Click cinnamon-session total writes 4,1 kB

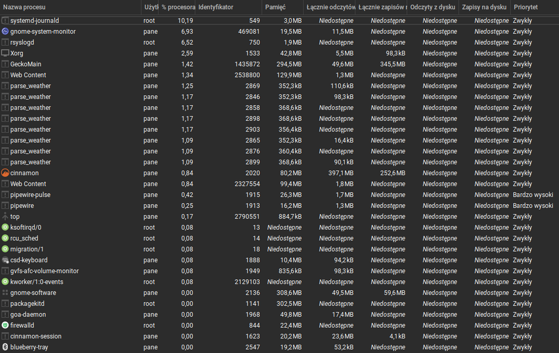(x=397, y=336)
